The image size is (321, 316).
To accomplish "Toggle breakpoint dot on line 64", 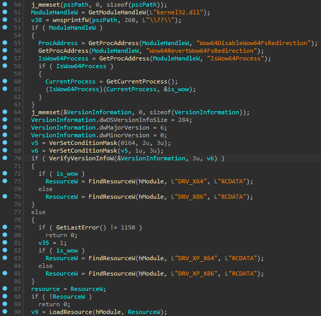I will click(5, 112).
